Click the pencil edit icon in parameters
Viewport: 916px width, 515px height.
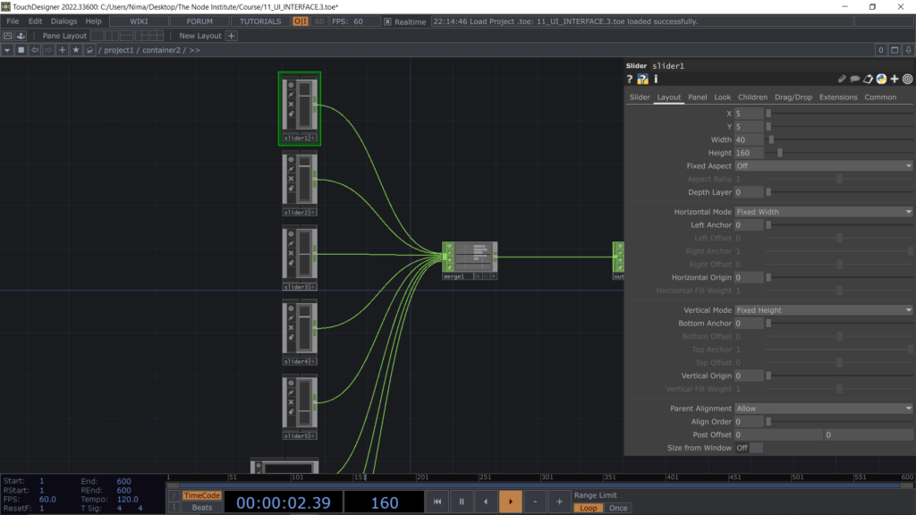click(842, 79)
